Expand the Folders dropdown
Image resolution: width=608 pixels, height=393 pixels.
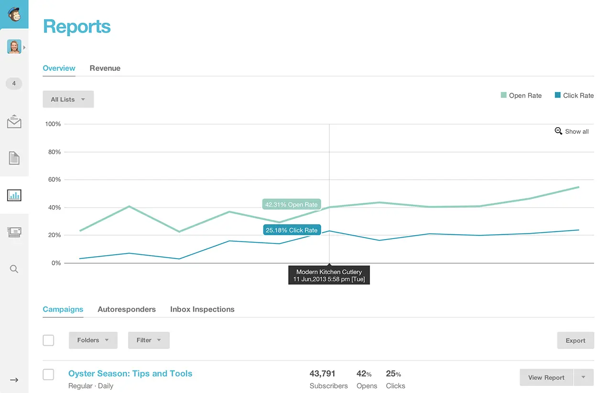[93, 340]
